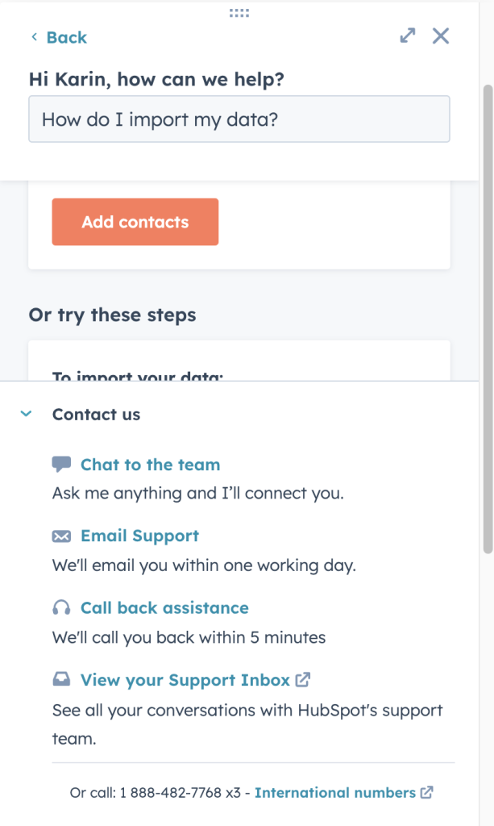Click the help search input field

(x=239, y=119)
